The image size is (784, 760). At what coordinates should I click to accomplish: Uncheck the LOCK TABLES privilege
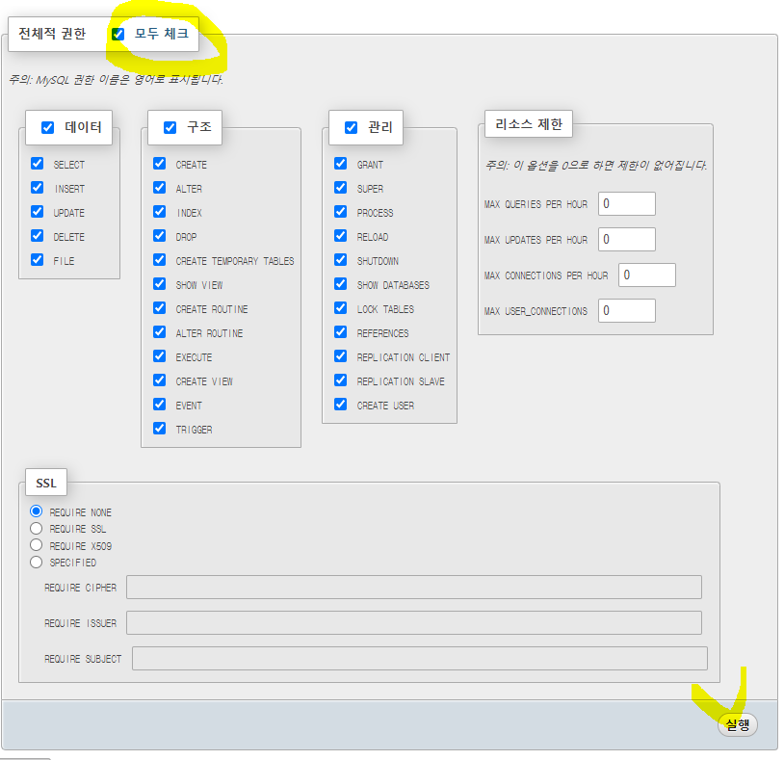point(341,307)
